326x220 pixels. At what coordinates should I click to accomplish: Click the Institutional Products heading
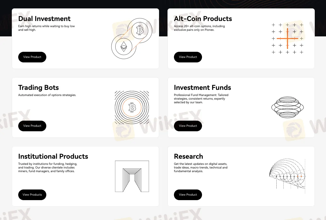point(53,156)
